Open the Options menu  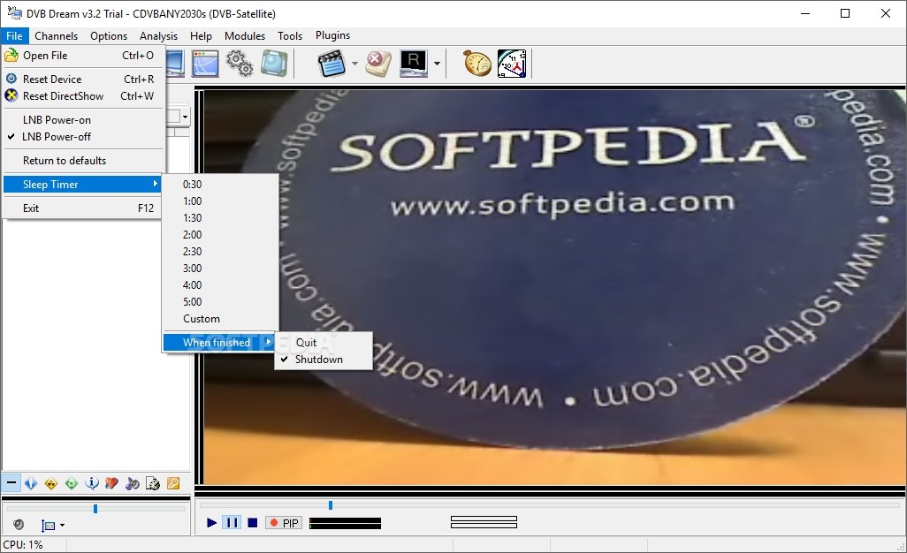click(x=108, y=36)
